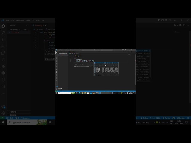Expand the Timeline section in center window sidebar

tap(63, 90)
